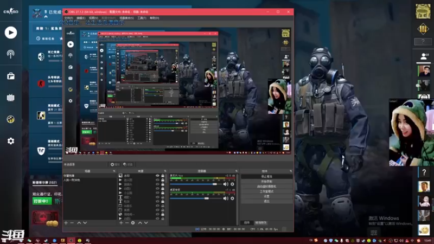
Task: Open the 视图(V) menu in OBS
Action: [93, 18]
